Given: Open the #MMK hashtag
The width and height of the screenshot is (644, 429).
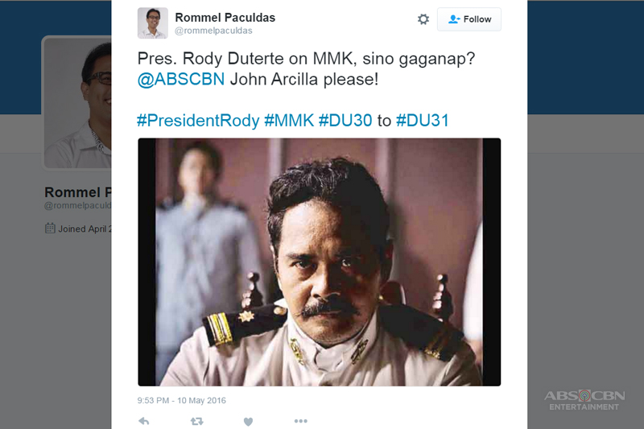Looking at the screenshot, I should click(x=289, y=120).
